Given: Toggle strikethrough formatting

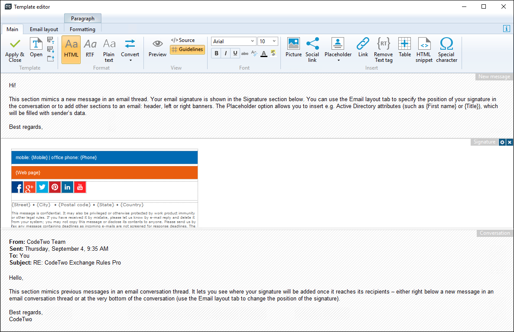Looking at the screenshot, I should [245, 53].
